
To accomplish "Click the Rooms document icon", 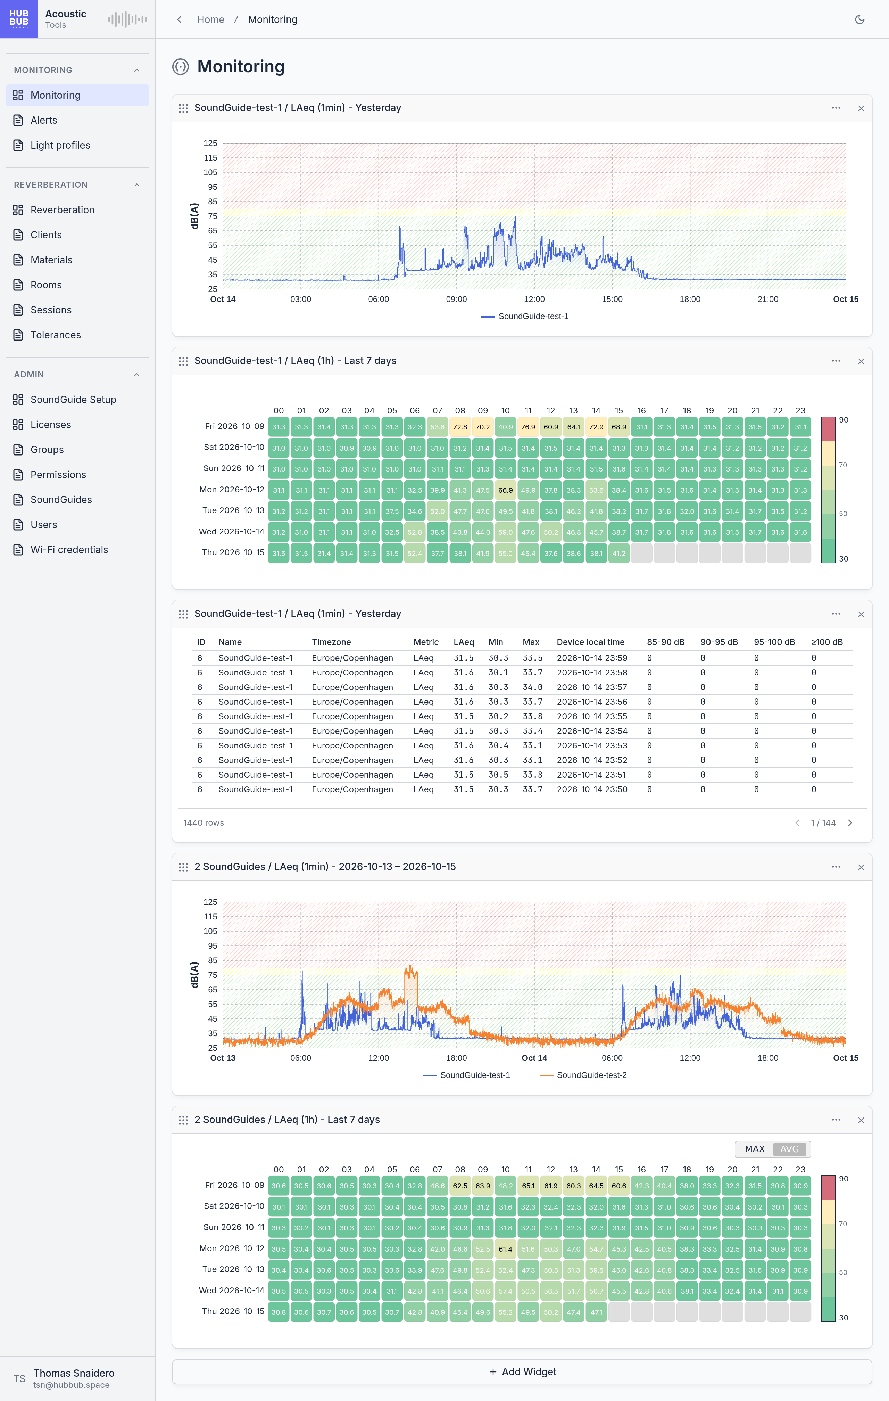I will [x=18, y=285].
